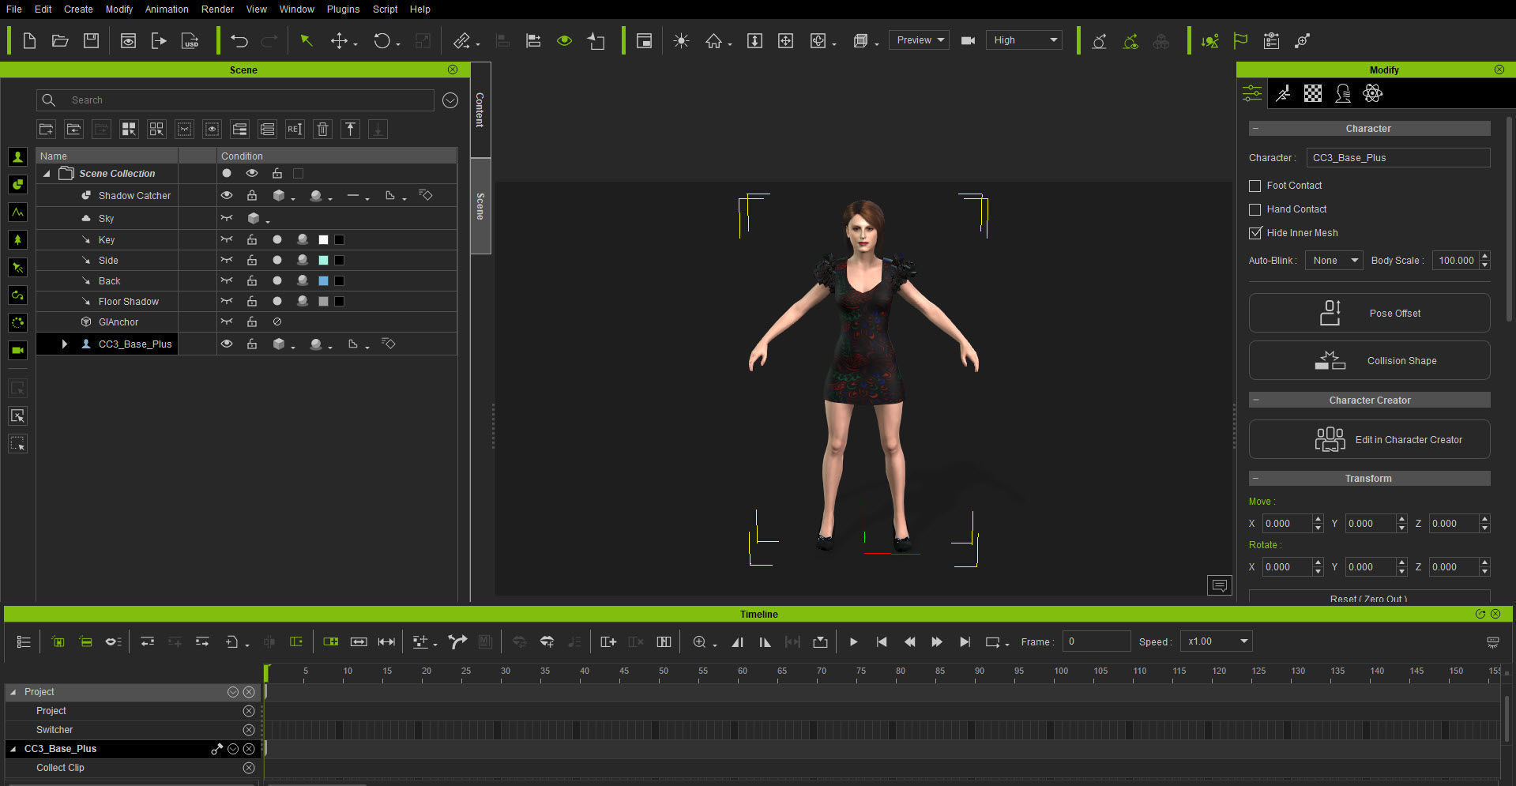Toggle lock on Floor Shadow row
1516x786 pixels.
[252, 301]
